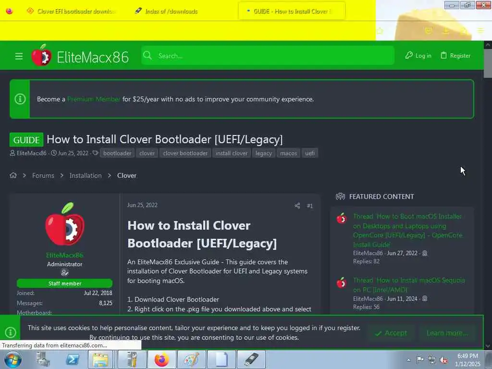Open the Firefox application menu
The width and height of the screenshot is (492, 369).
pos(480,30)
